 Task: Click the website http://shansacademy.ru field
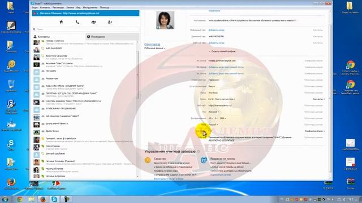(x=220, y=105)
